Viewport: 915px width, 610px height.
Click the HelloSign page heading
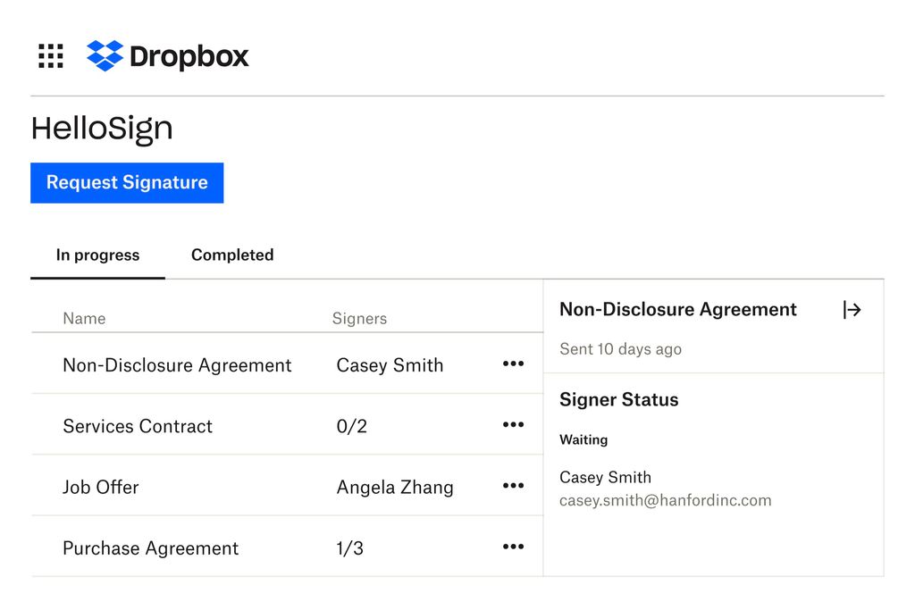(x=102, y=128)
